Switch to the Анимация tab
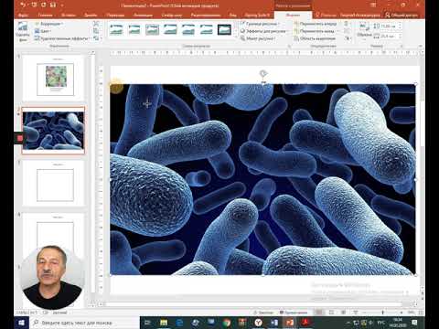439x329 pixels. pyautogui.click(x=143, y=15)
